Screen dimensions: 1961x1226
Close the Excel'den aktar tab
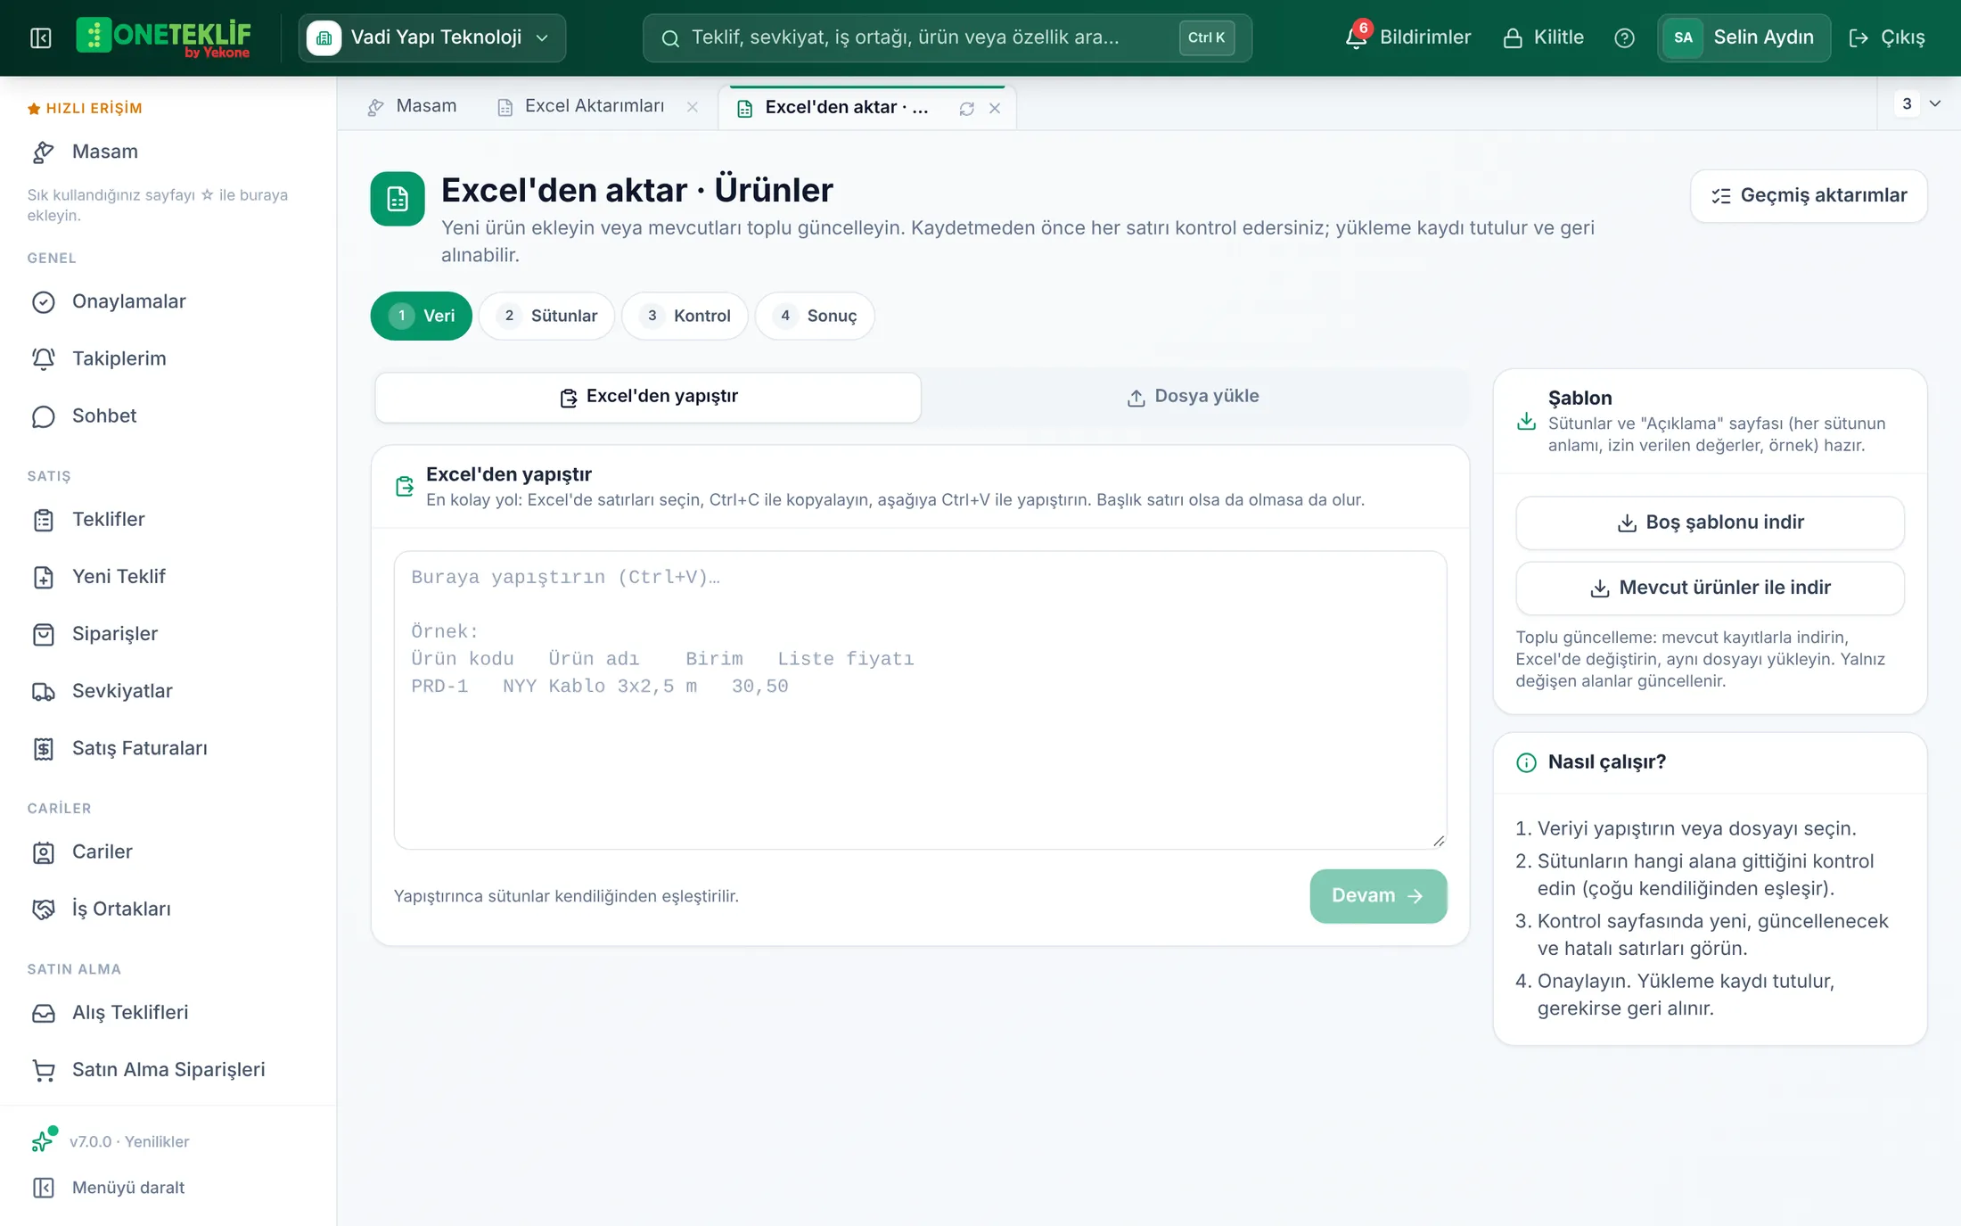coord(995,108)
